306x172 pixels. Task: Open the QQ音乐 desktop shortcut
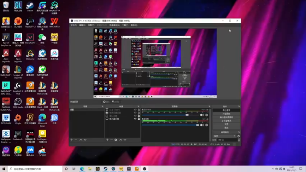click(18, 151)
